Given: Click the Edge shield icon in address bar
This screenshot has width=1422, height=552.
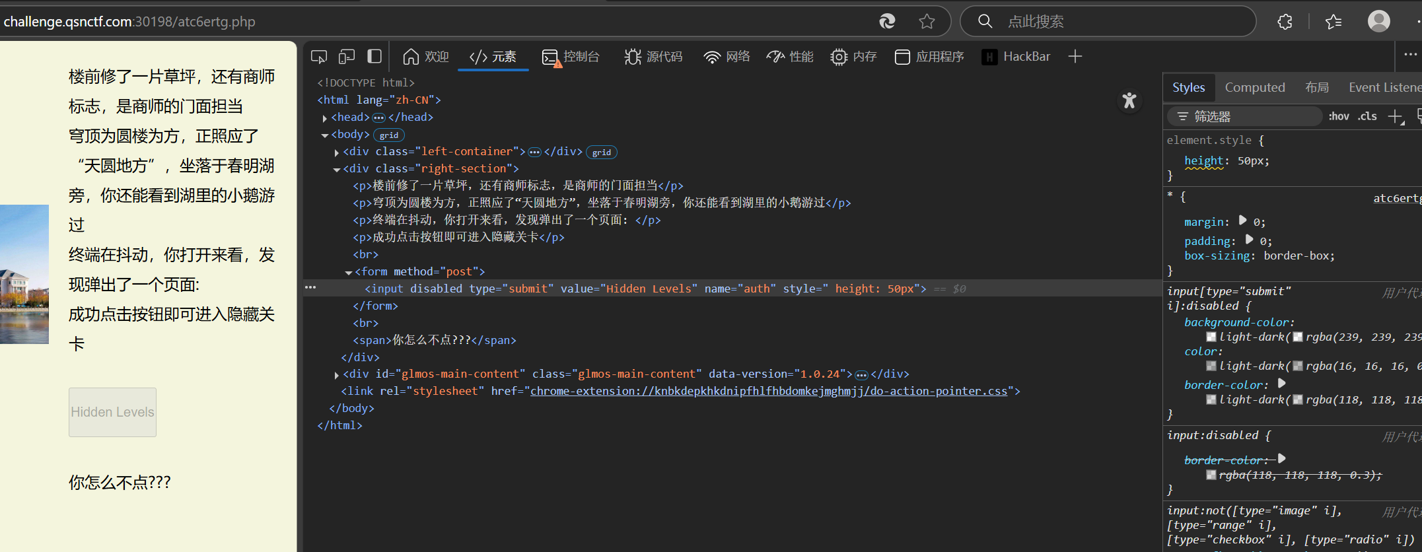Looking at the screenshot, I should click(x=887, y=22).
